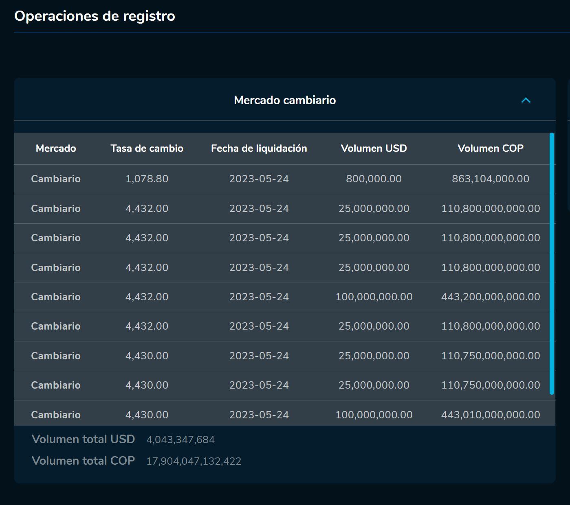Click the Volumen total USD label
Viewport: 570px width, 505px height.
click(x=83, y=439)
